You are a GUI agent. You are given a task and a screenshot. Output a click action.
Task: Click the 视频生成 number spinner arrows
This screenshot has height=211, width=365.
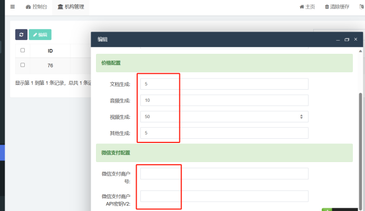pos(302,117)
